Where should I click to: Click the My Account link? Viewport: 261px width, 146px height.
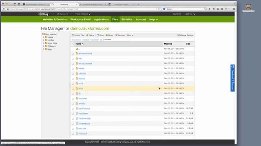click(62, 14)
